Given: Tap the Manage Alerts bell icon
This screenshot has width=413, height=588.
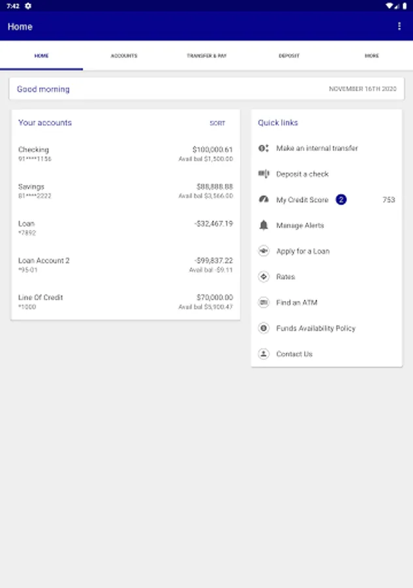Looking at the screenshot, I should pyautogui.click(x=264, y=225).
